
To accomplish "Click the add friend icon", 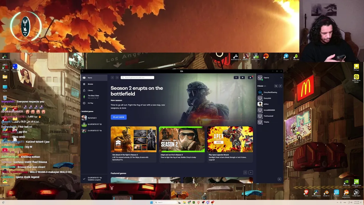I will [280, 86].
